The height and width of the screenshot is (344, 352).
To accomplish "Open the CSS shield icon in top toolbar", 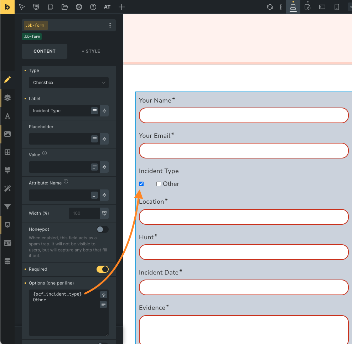I will [36, 7].
